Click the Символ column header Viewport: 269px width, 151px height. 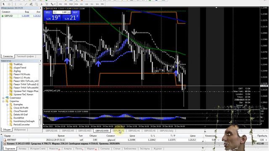[x=6, y=12]
